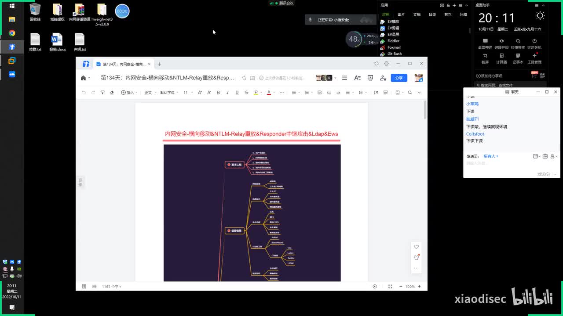Collapse the document toolbar with chevron
Viewport: 563px width, 316px height.
click(419, 93)
